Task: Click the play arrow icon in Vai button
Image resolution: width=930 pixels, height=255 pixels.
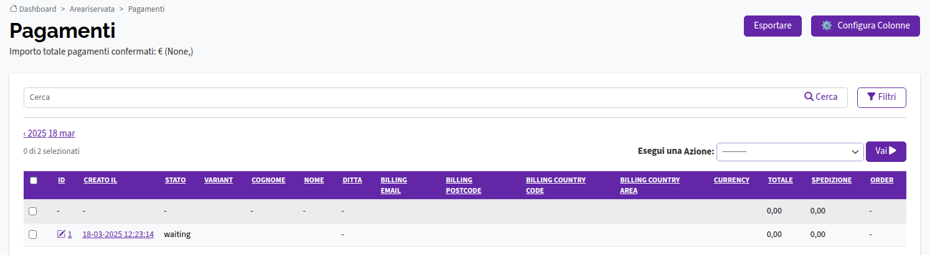Action: [892, 150]
